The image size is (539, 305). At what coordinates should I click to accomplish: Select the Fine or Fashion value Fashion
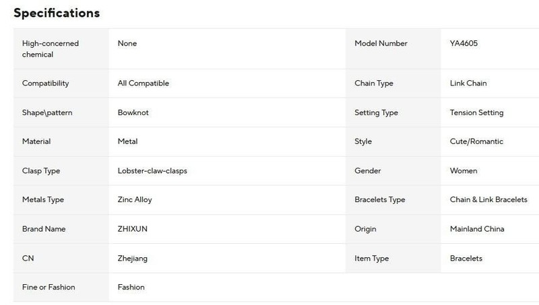[x=131, y=287]
